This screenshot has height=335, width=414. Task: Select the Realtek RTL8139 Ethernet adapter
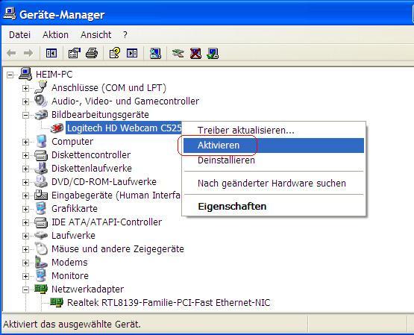click(169, 302)
